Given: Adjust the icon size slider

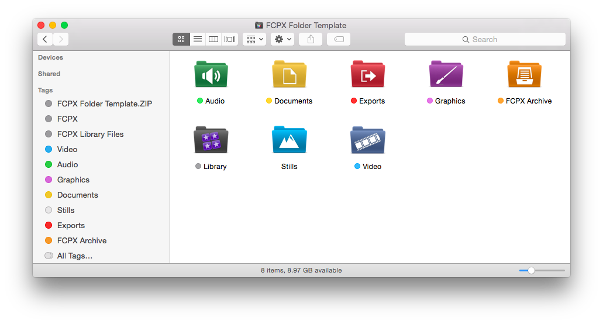Looking at the screenshot, I should (531, 271).
